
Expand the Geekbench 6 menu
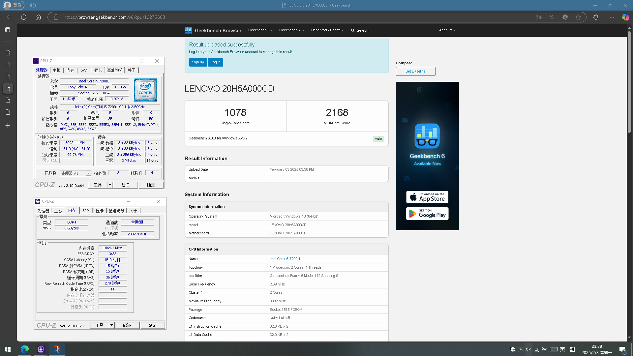(260, 30)
